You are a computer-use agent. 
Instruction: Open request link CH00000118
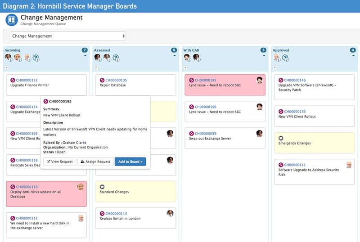[x=27, y=160]
